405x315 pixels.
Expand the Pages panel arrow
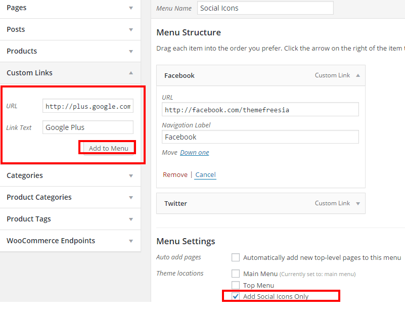131,8
